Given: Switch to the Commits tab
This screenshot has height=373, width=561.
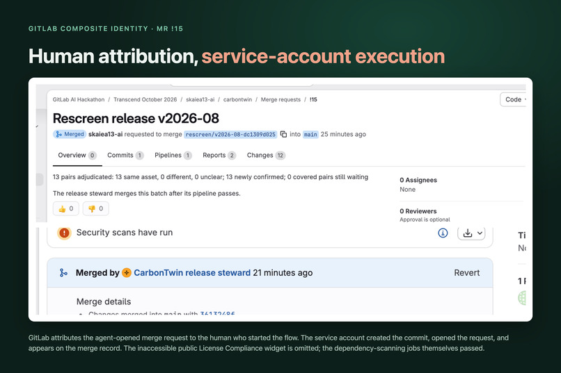Looking at the screenshot, I should pos(125,156).
